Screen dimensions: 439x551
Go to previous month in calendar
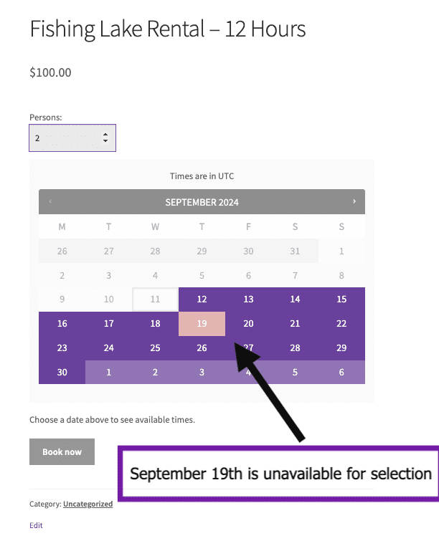coord(50,201)
